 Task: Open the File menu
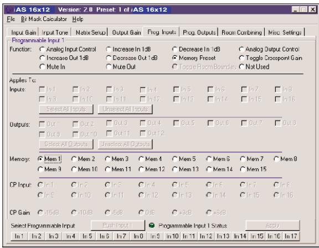pos(11,19)
